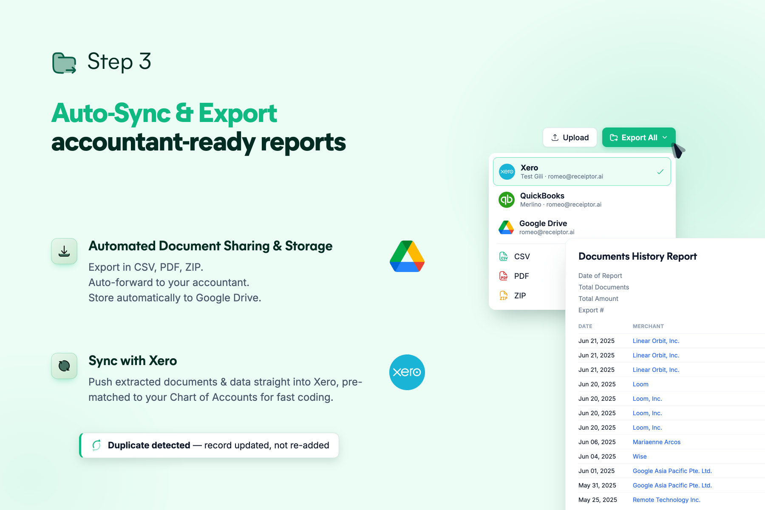Viewport: 765px width, 510px height.
Task: Click the large Xero logo circle
Action: point(407,372)
